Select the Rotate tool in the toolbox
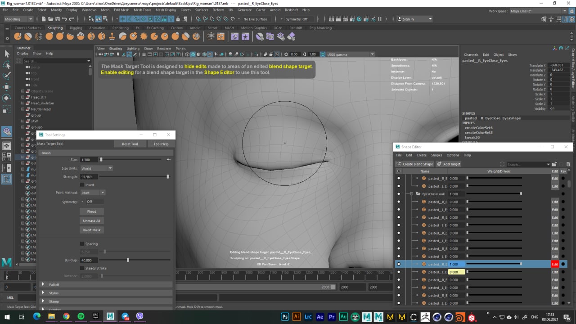Image resolution: width=576 pixels, height=324 pixels. tap(7, 98)
